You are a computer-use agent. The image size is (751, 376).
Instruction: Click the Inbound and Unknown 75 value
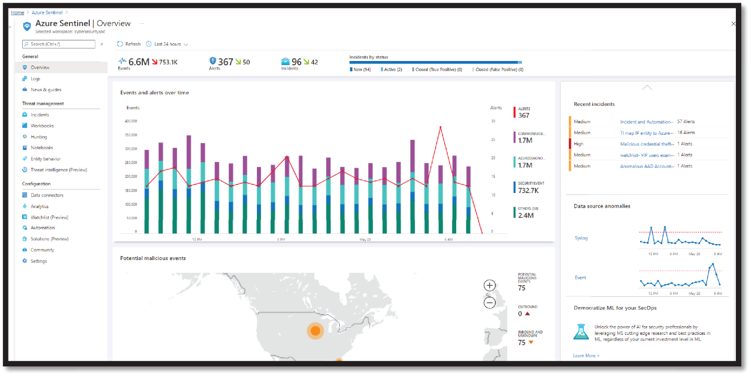[522, 343]
